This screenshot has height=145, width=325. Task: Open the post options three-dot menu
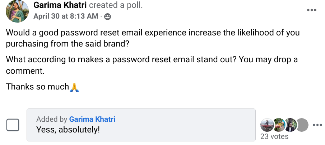311,10
